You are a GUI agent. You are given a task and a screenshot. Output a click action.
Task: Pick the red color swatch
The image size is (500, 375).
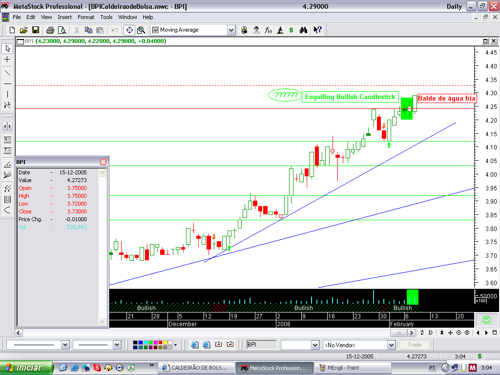[160, 342]
